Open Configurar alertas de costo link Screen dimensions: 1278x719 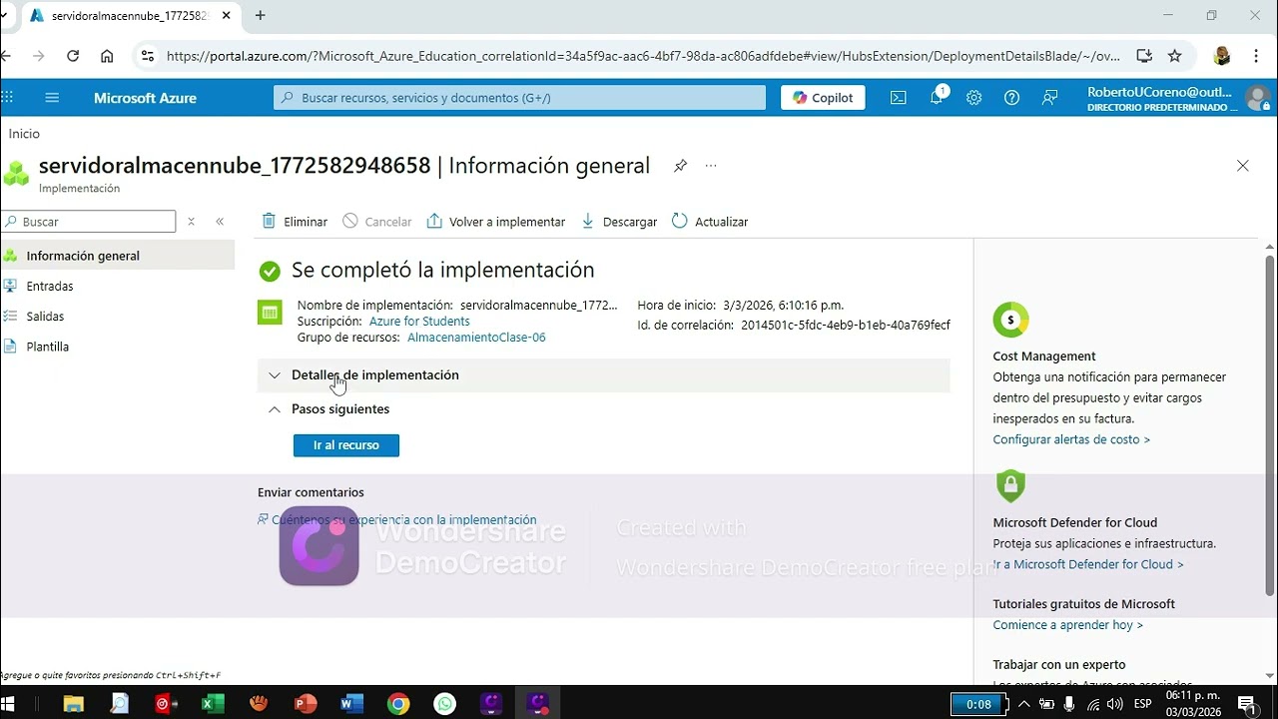[1071, 439]
